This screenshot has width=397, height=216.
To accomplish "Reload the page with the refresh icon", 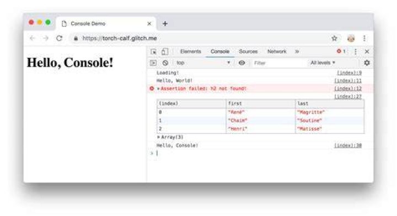I will 59,38.
